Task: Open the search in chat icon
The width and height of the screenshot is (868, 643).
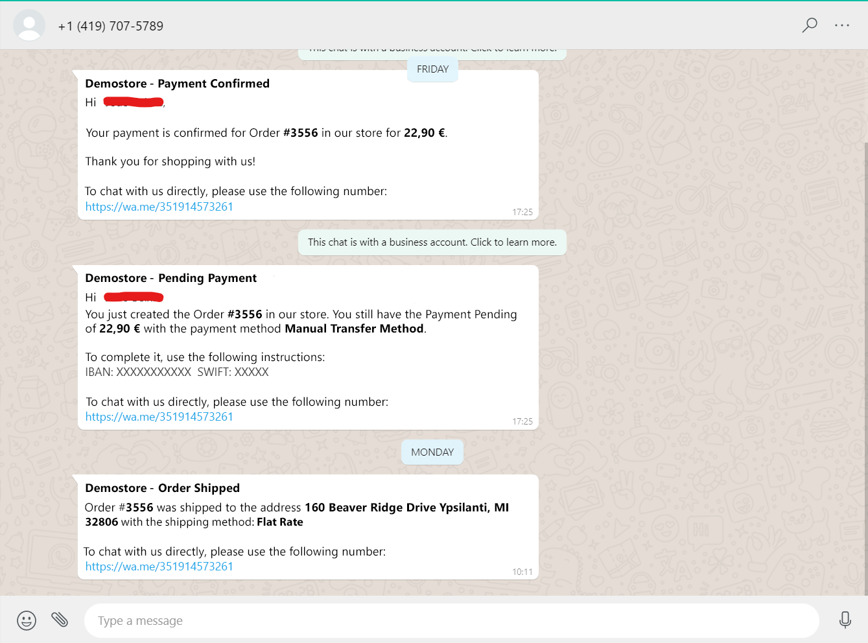Action: 810,25
